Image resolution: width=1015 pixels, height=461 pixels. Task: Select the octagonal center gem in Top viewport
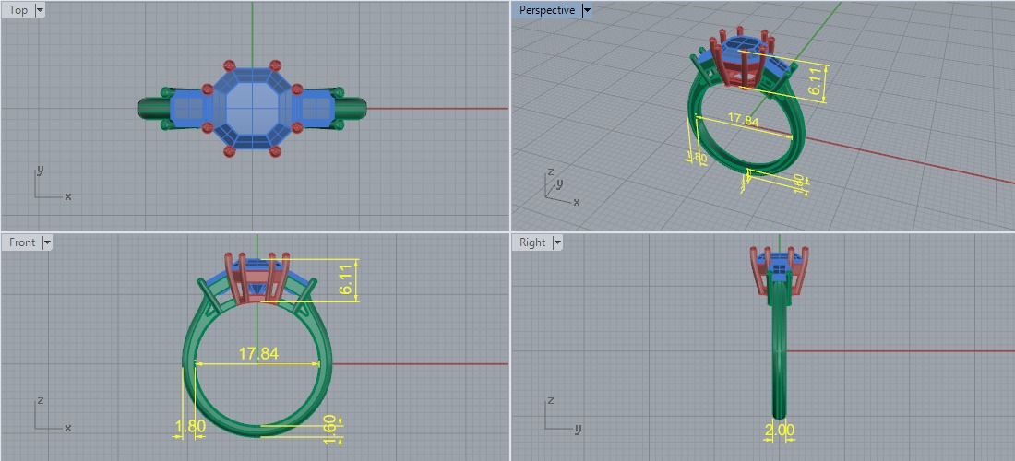253,107
